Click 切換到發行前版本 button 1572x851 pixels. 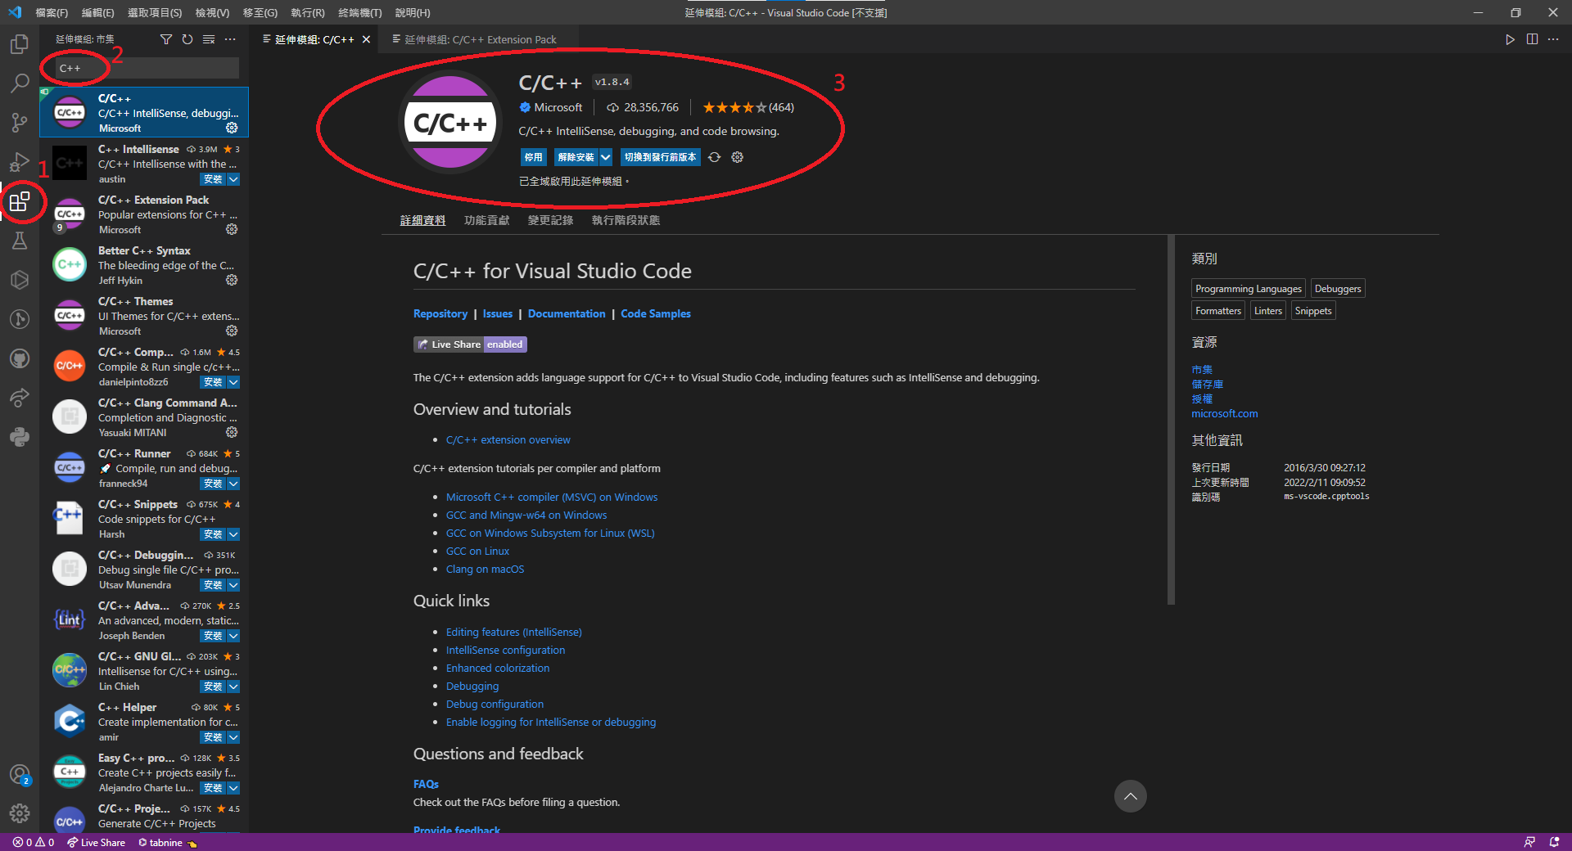coord(660,157)
